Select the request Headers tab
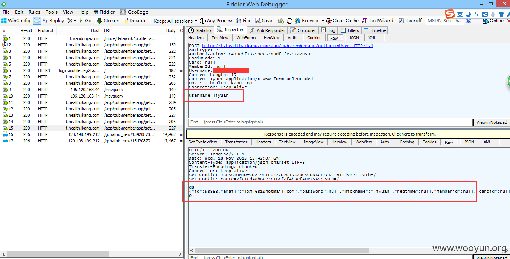 (x=196, y=38)
